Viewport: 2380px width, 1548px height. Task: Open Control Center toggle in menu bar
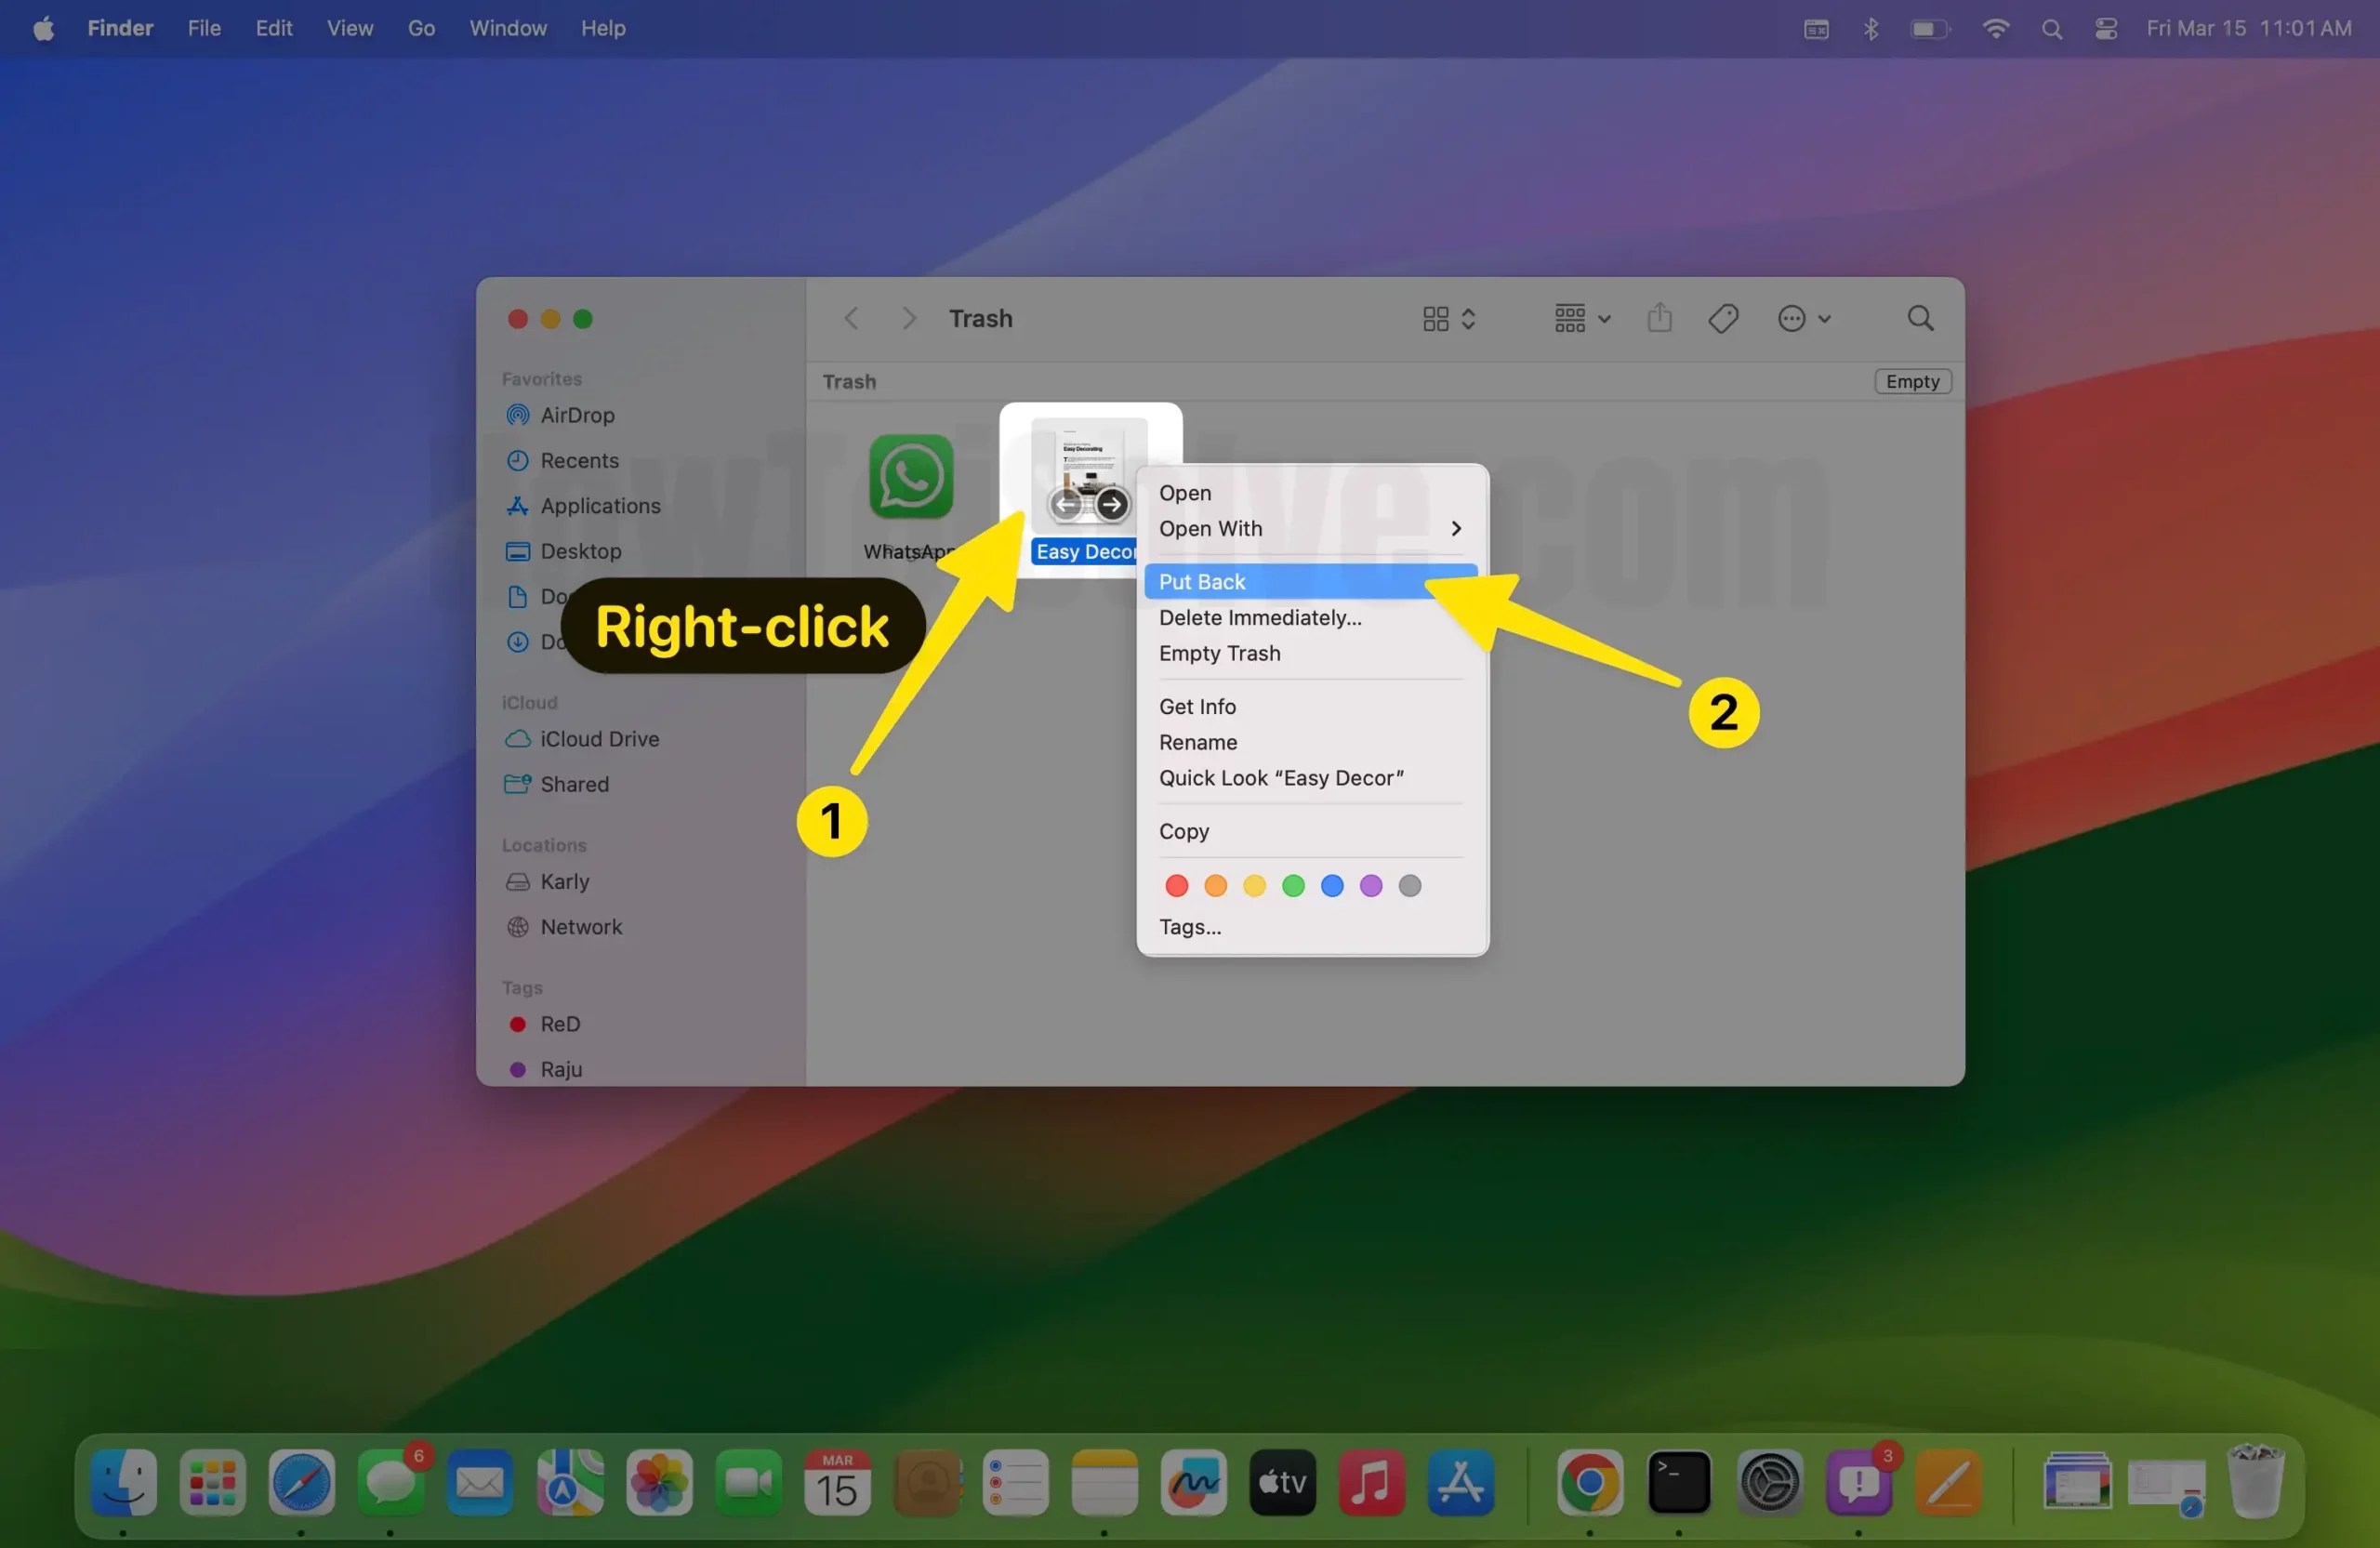(x=2105, y=28)
